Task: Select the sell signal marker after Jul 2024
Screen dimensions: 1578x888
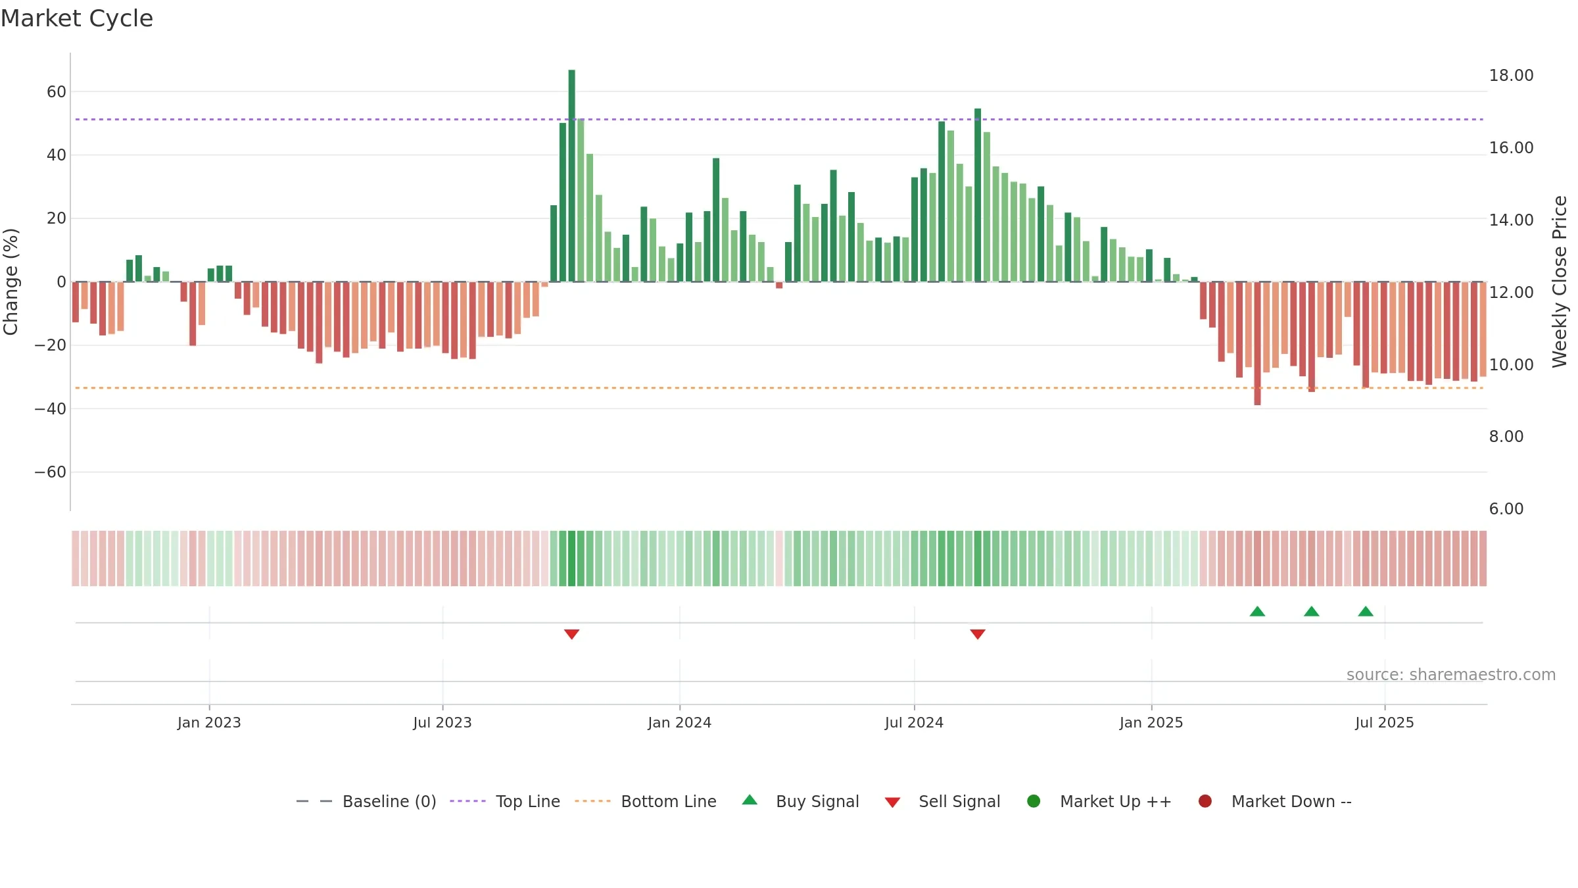Action: click(x=978, y=634)
